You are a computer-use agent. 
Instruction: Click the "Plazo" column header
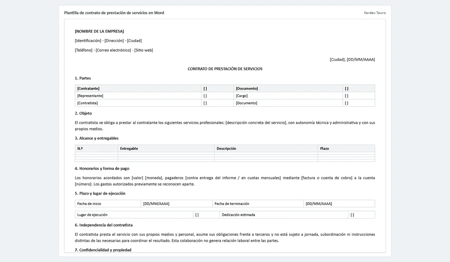pos(346,148)
